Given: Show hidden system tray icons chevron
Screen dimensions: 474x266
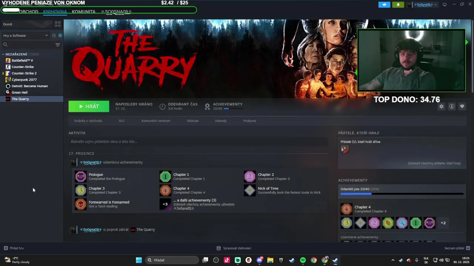Looking at the screenshot, I should point(393,260).
